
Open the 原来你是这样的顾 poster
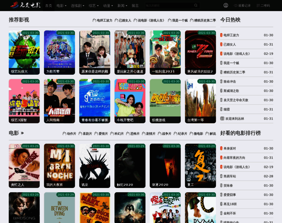[95, 52]
